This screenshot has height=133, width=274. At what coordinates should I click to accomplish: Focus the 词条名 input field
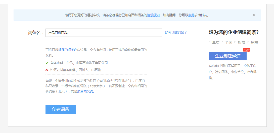coord(104,33)
